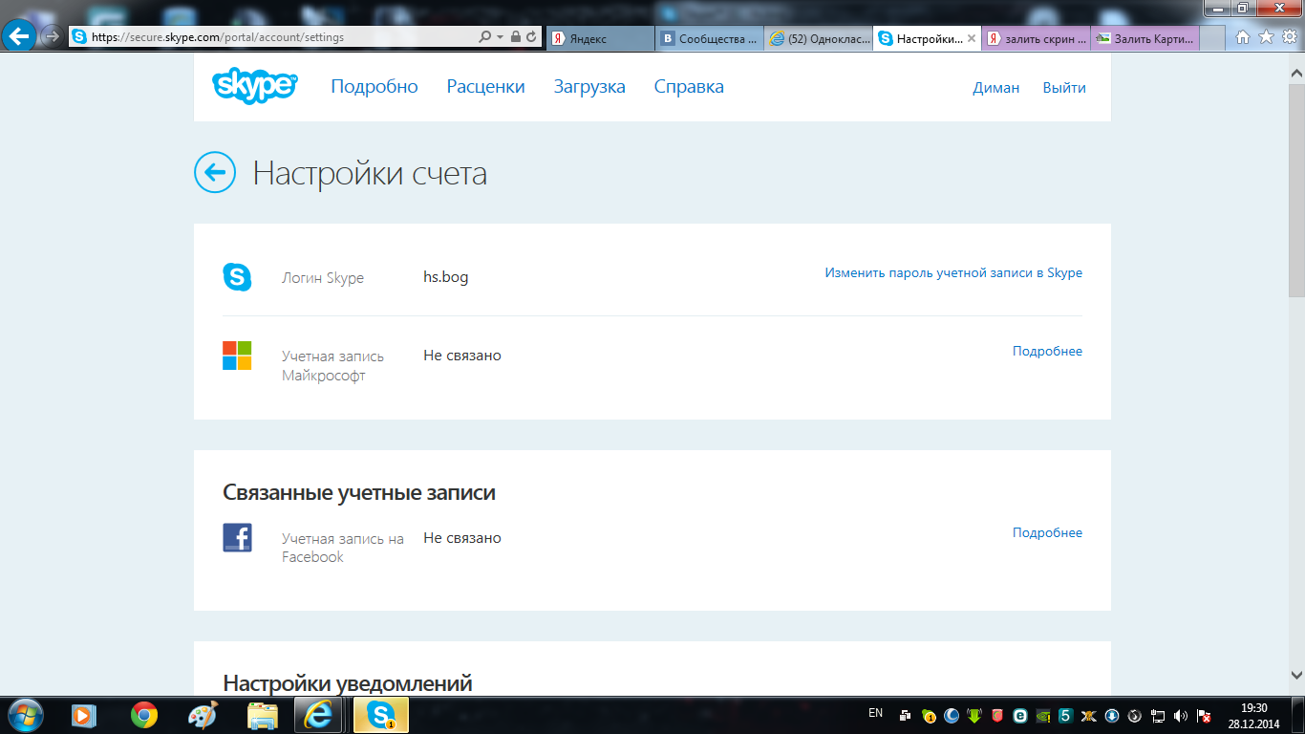Expand the address bar search dropdown arrow
Viewport: 1305px width, 734px height.
[x=500, y=37]
